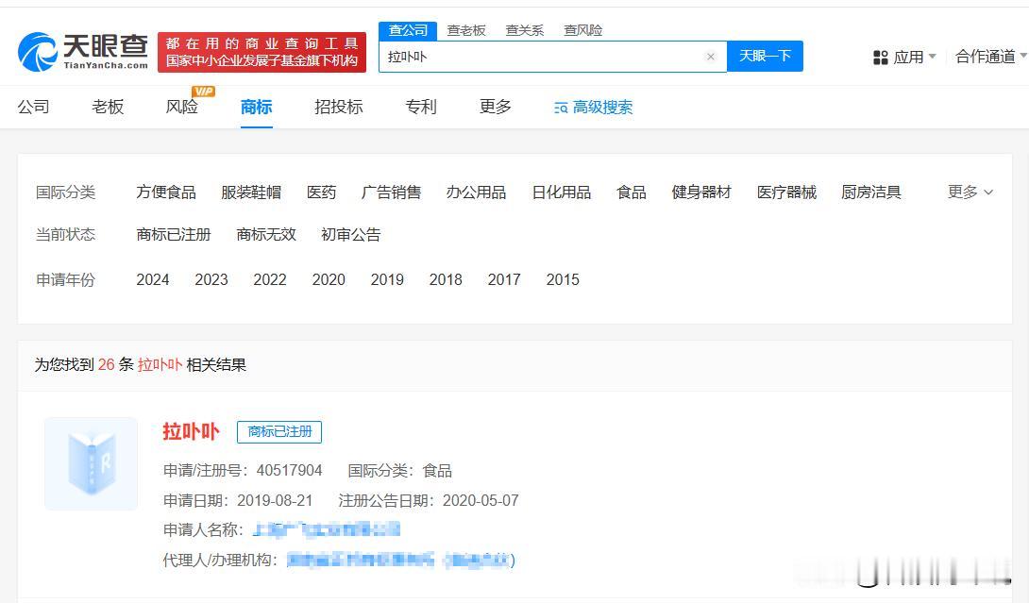Select the 查风险 search tab
1029x603 pixels.
[582, 30]
